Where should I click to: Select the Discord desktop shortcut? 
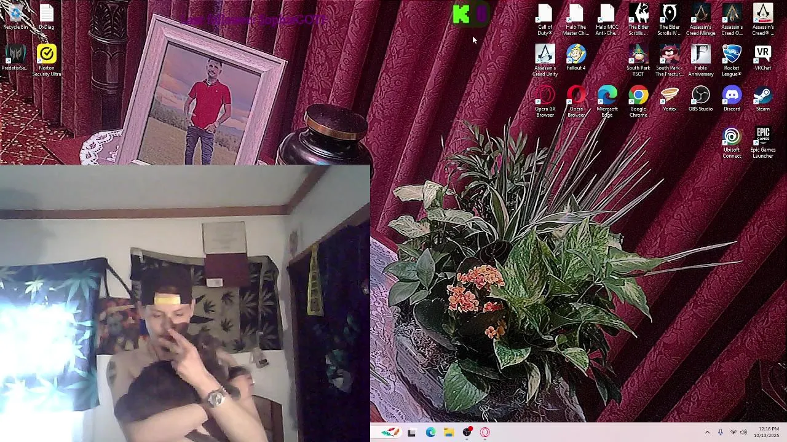[732, 99]
